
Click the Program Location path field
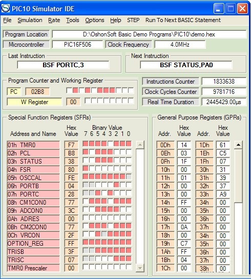[x=149, y=34]
